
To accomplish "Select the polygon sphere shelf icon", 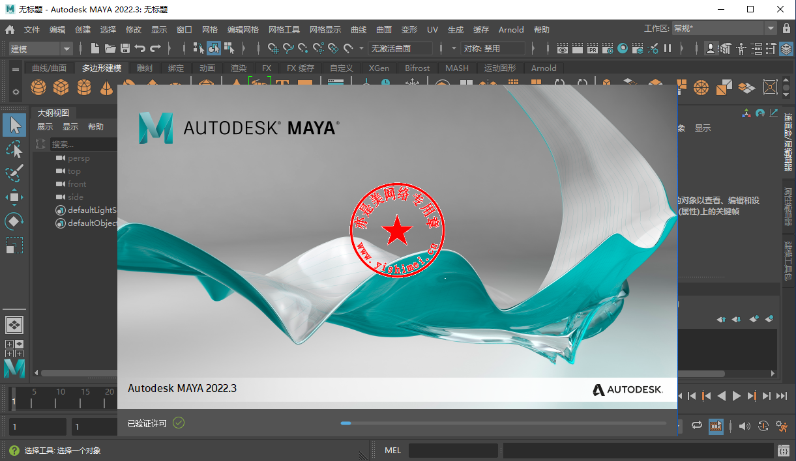I will 39,87.
